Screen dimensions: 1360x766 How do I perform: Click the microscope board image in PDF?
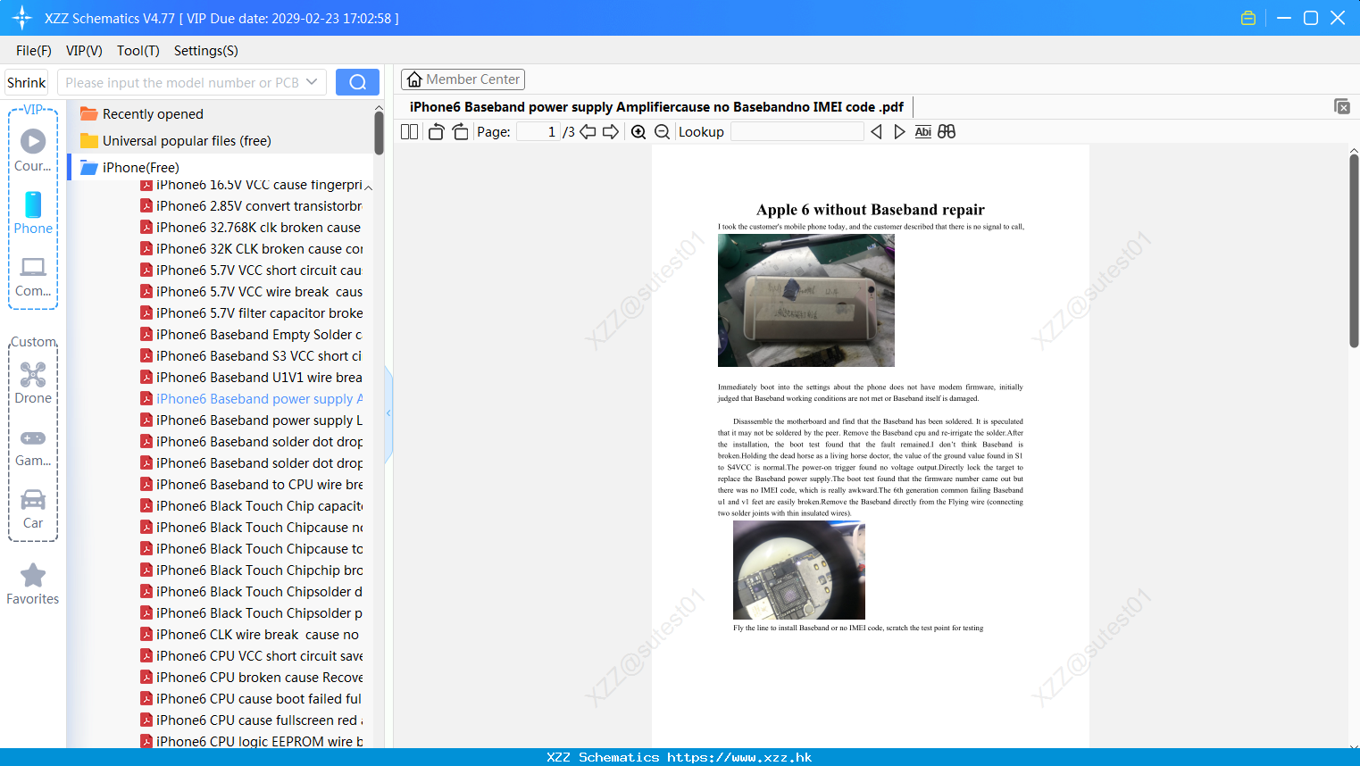(x=798, y=570)
